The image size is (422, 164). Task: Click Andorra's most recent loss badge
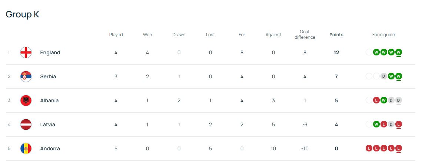pos(399,148)
